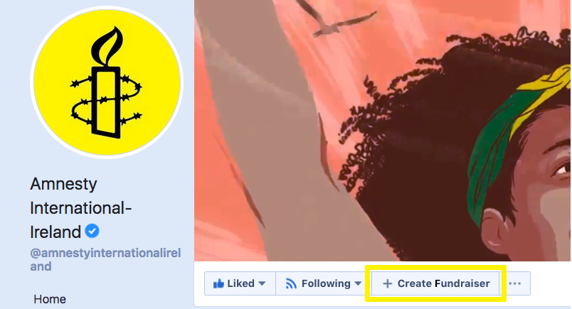572x309 pixels.
Task: Click the barbed wire on the candle logo
Action: [x=107, y=100]
